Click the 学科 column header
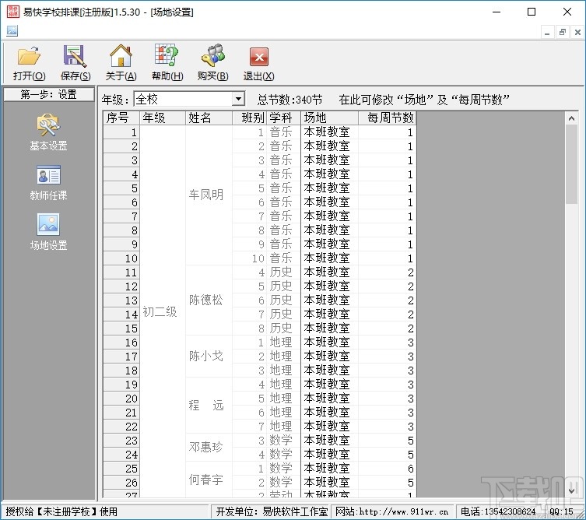Viewport: 586px width, 520px height. [x=283, y=118]
